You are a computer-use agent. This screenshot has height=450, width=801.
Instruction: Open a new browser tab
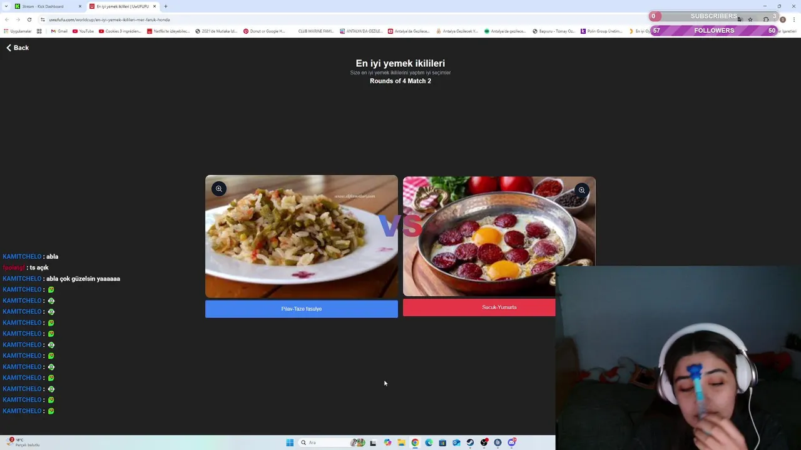tap(166, 6)
